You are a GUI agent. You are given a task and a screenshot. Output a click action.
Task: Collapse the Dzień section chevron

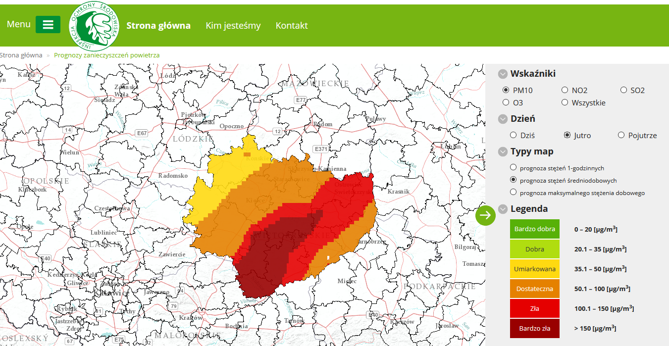click(x=503, y=119)
